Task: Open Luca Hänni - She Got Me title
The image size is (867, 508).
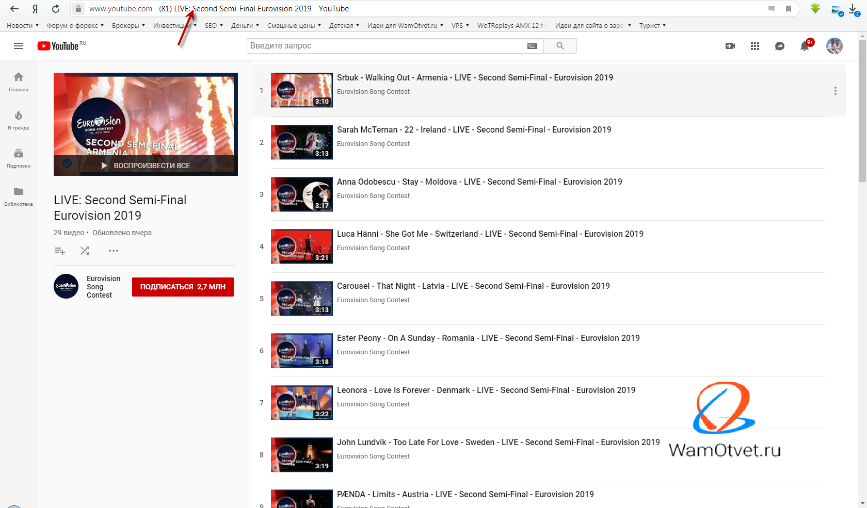Action: click(490, 234)
